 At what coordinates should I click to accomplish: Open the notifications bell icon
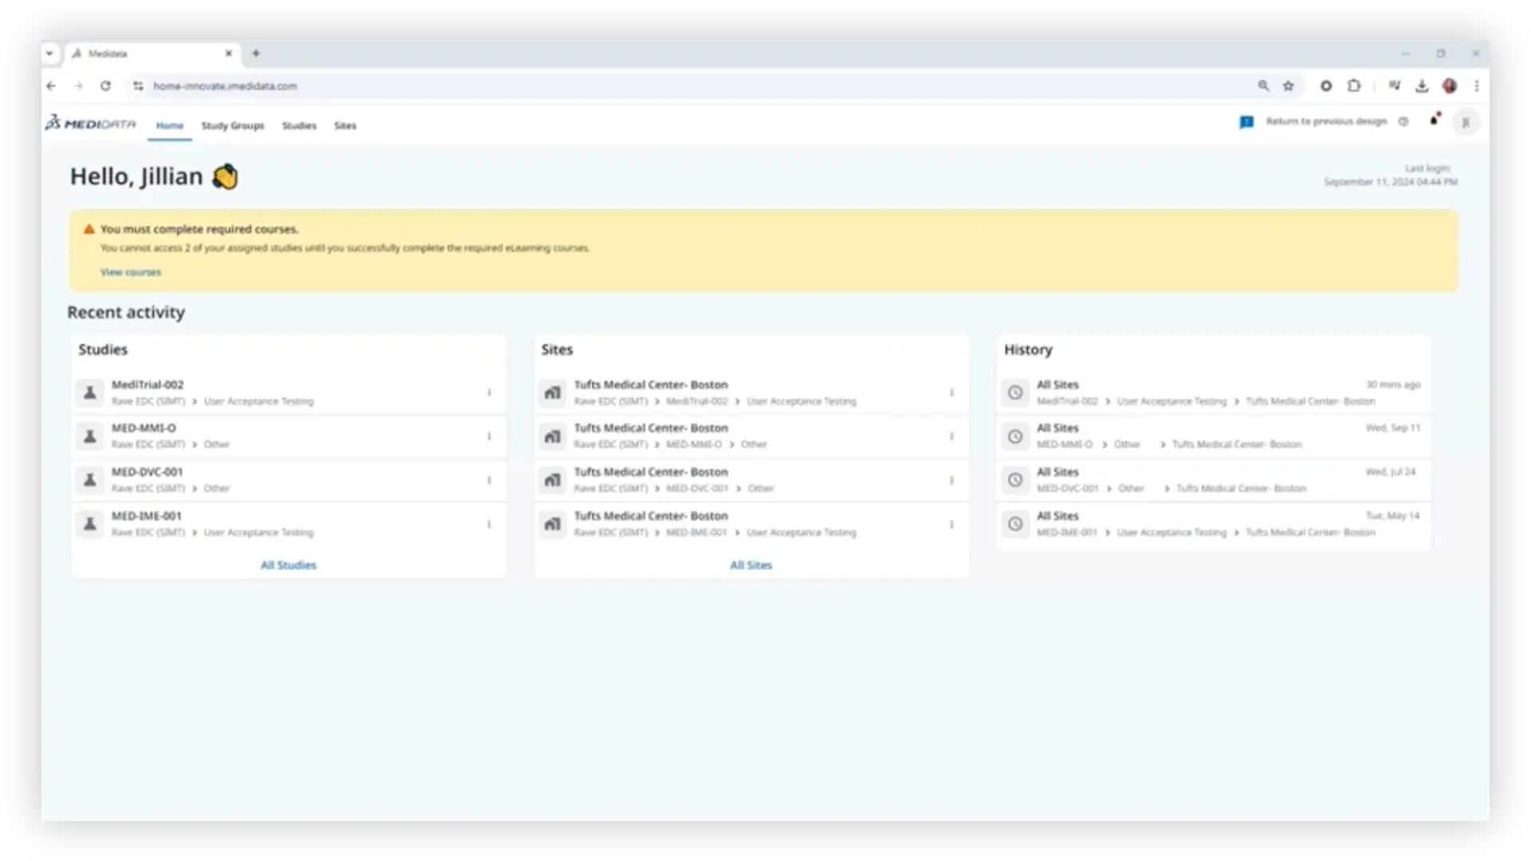click(x=1434, y=120)
